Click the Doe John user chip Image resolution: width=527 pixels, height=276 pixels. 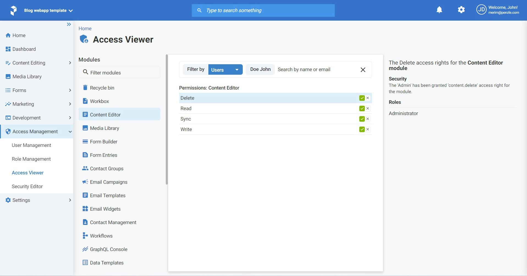pyautogui.click(x=260, y=69)
